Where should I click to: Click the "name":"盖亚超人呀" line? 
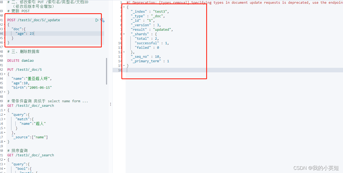point(32,79)
